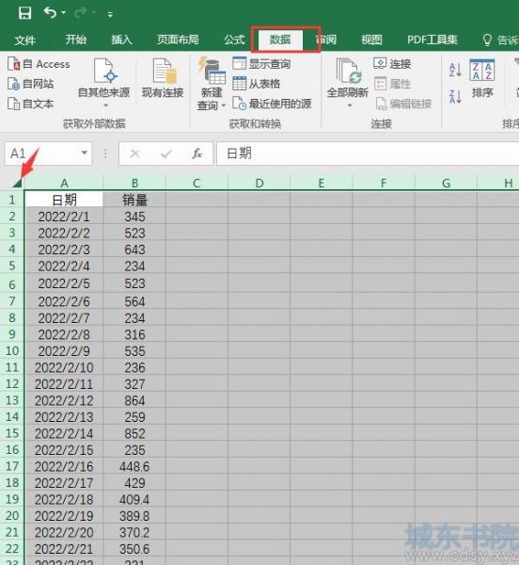Viewport: 519px width, 565px height.
Task: Click cell with value 389.8
Action: coord(134,516)
